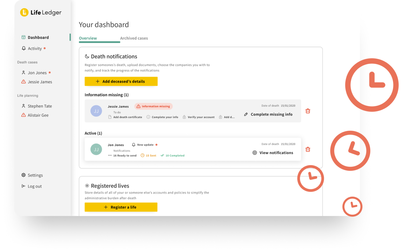
Task: Open View notifications for Jon Jones
Action: [x=273, y=153]
